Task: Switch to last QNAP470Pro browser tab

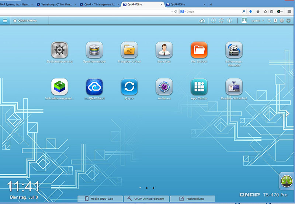Action: click(x=185, y=4)
